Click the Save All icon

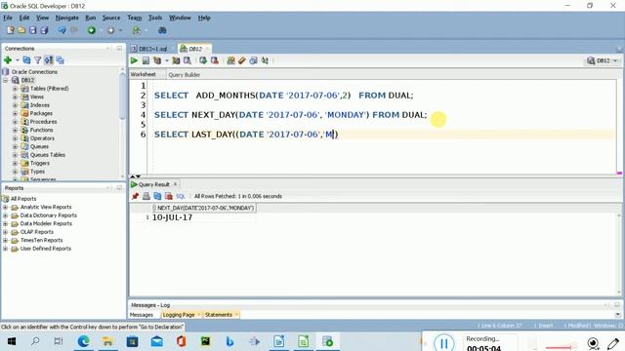tap(44, 30)
